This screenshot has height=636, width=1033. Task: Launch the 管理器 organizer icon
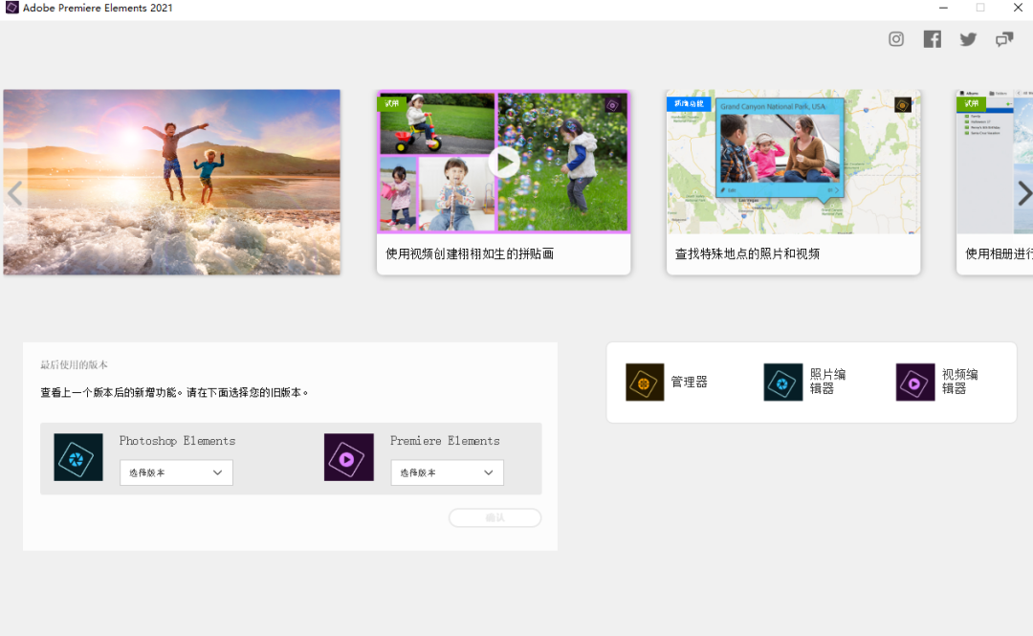click(x=645, y=383)
